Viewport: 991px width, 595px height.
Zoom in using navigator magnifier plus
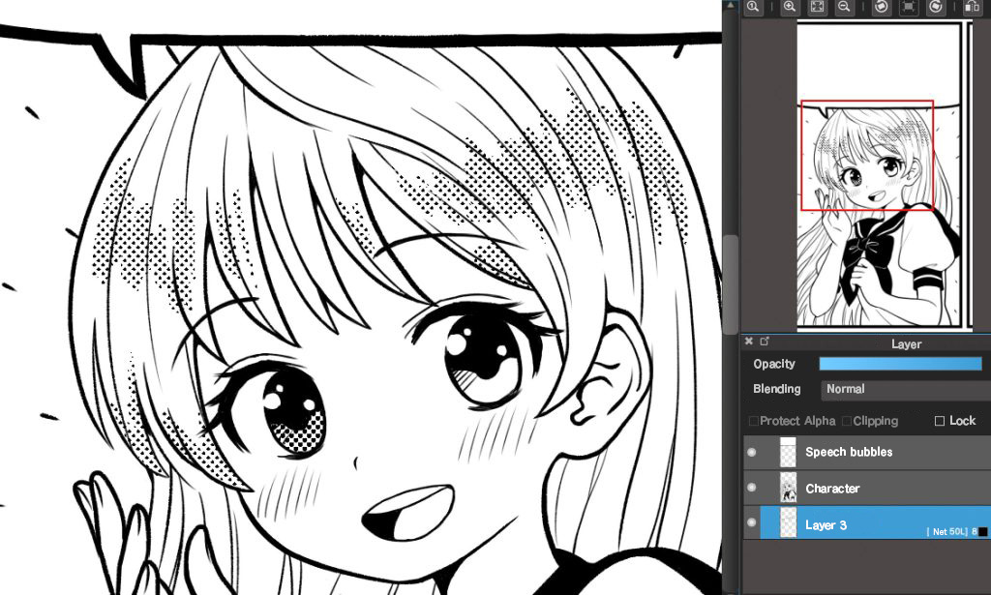click(x=790, y=7)
